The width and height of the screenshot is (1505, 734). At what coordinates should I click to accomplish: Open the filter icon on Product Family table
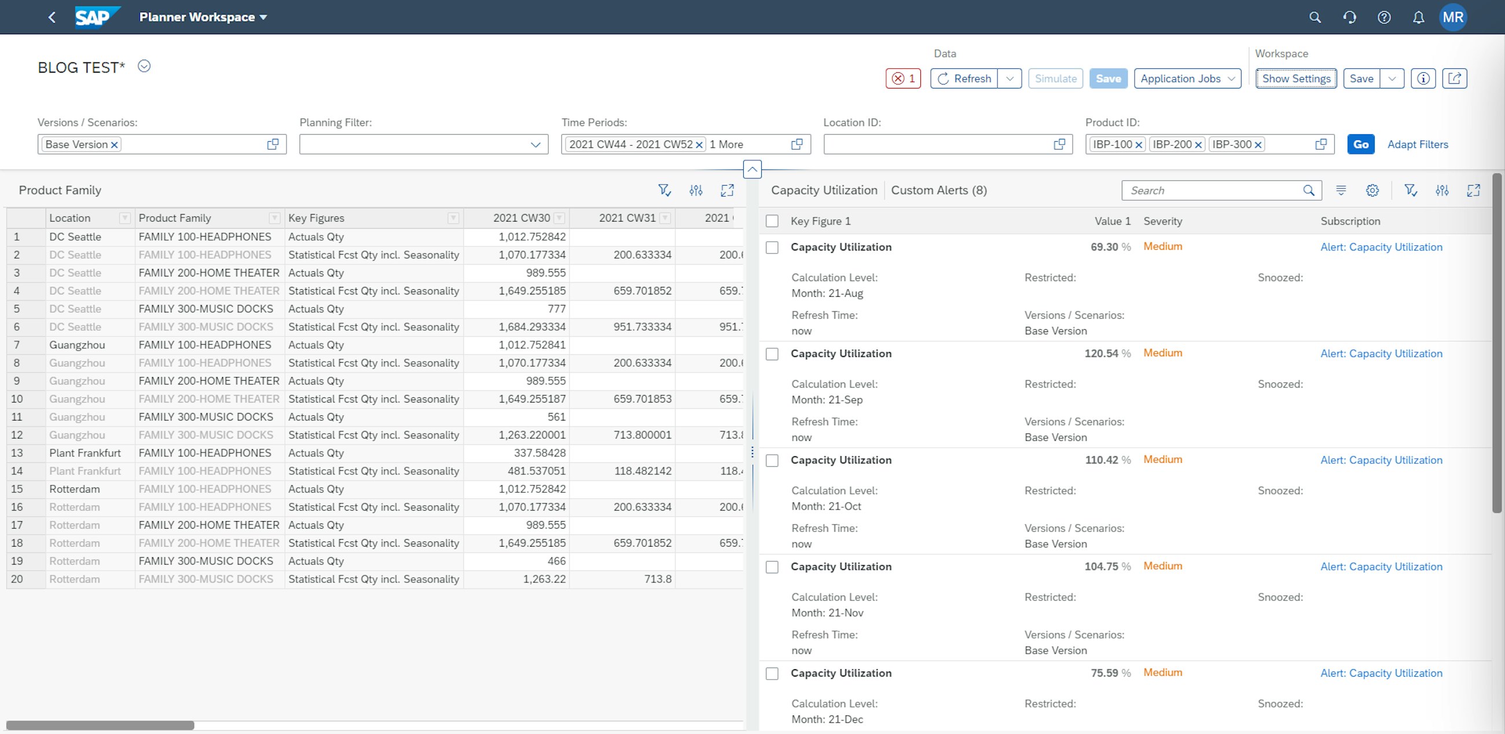point(665,190)
